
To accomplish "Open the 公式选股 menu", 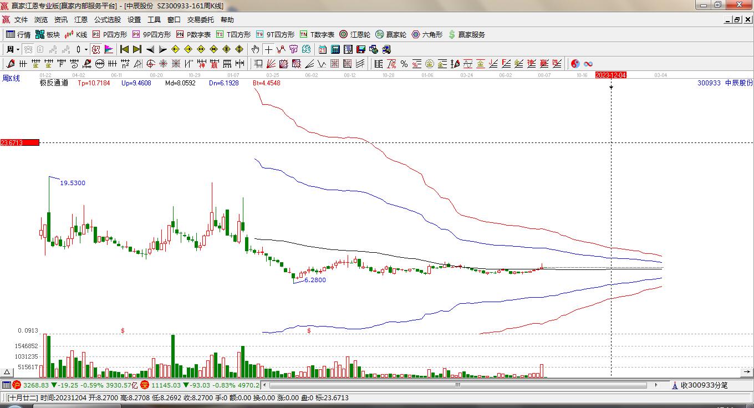I will pos(108,20).
